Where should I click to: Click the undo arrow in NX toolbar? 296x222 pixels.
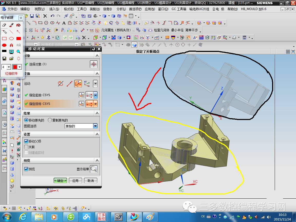click(52, 16)
